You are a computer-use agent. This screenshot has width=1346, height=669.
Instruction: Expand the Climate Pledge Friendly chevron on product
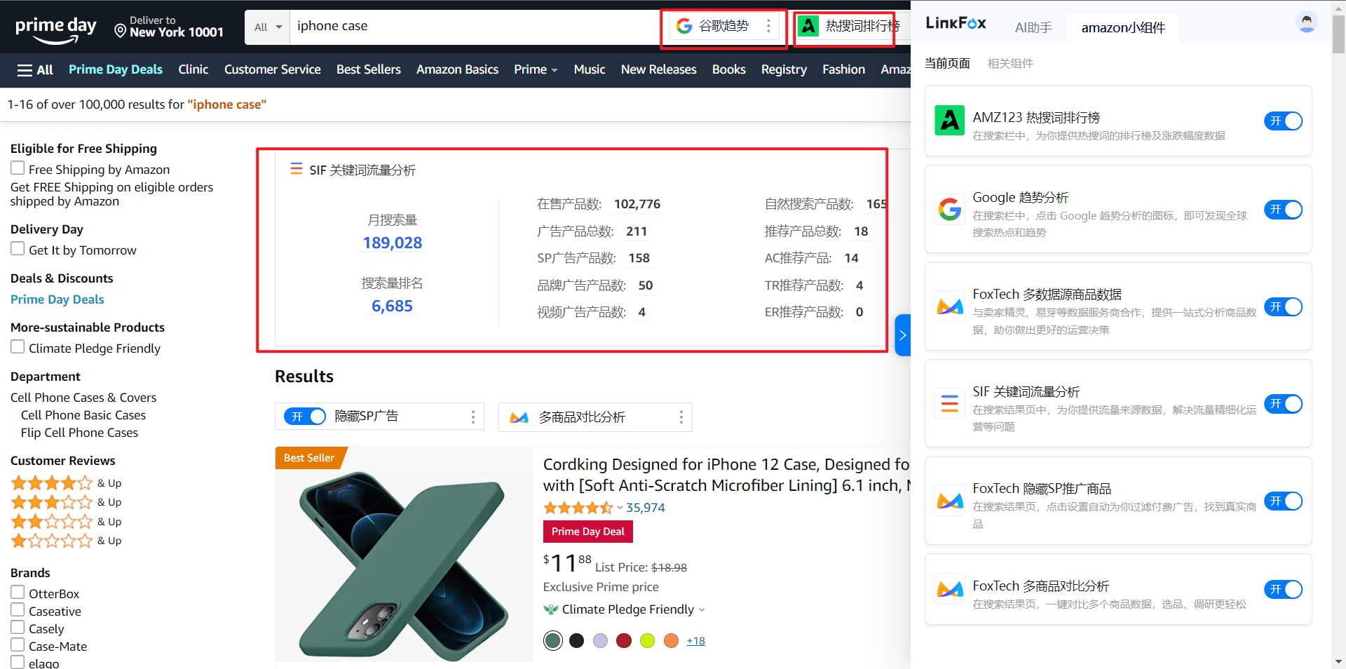pos(702,610)
